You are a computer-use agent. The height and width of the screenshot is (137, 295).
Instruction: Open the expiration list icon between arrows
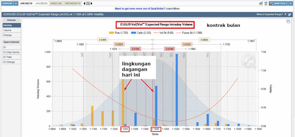coord(88,3)
